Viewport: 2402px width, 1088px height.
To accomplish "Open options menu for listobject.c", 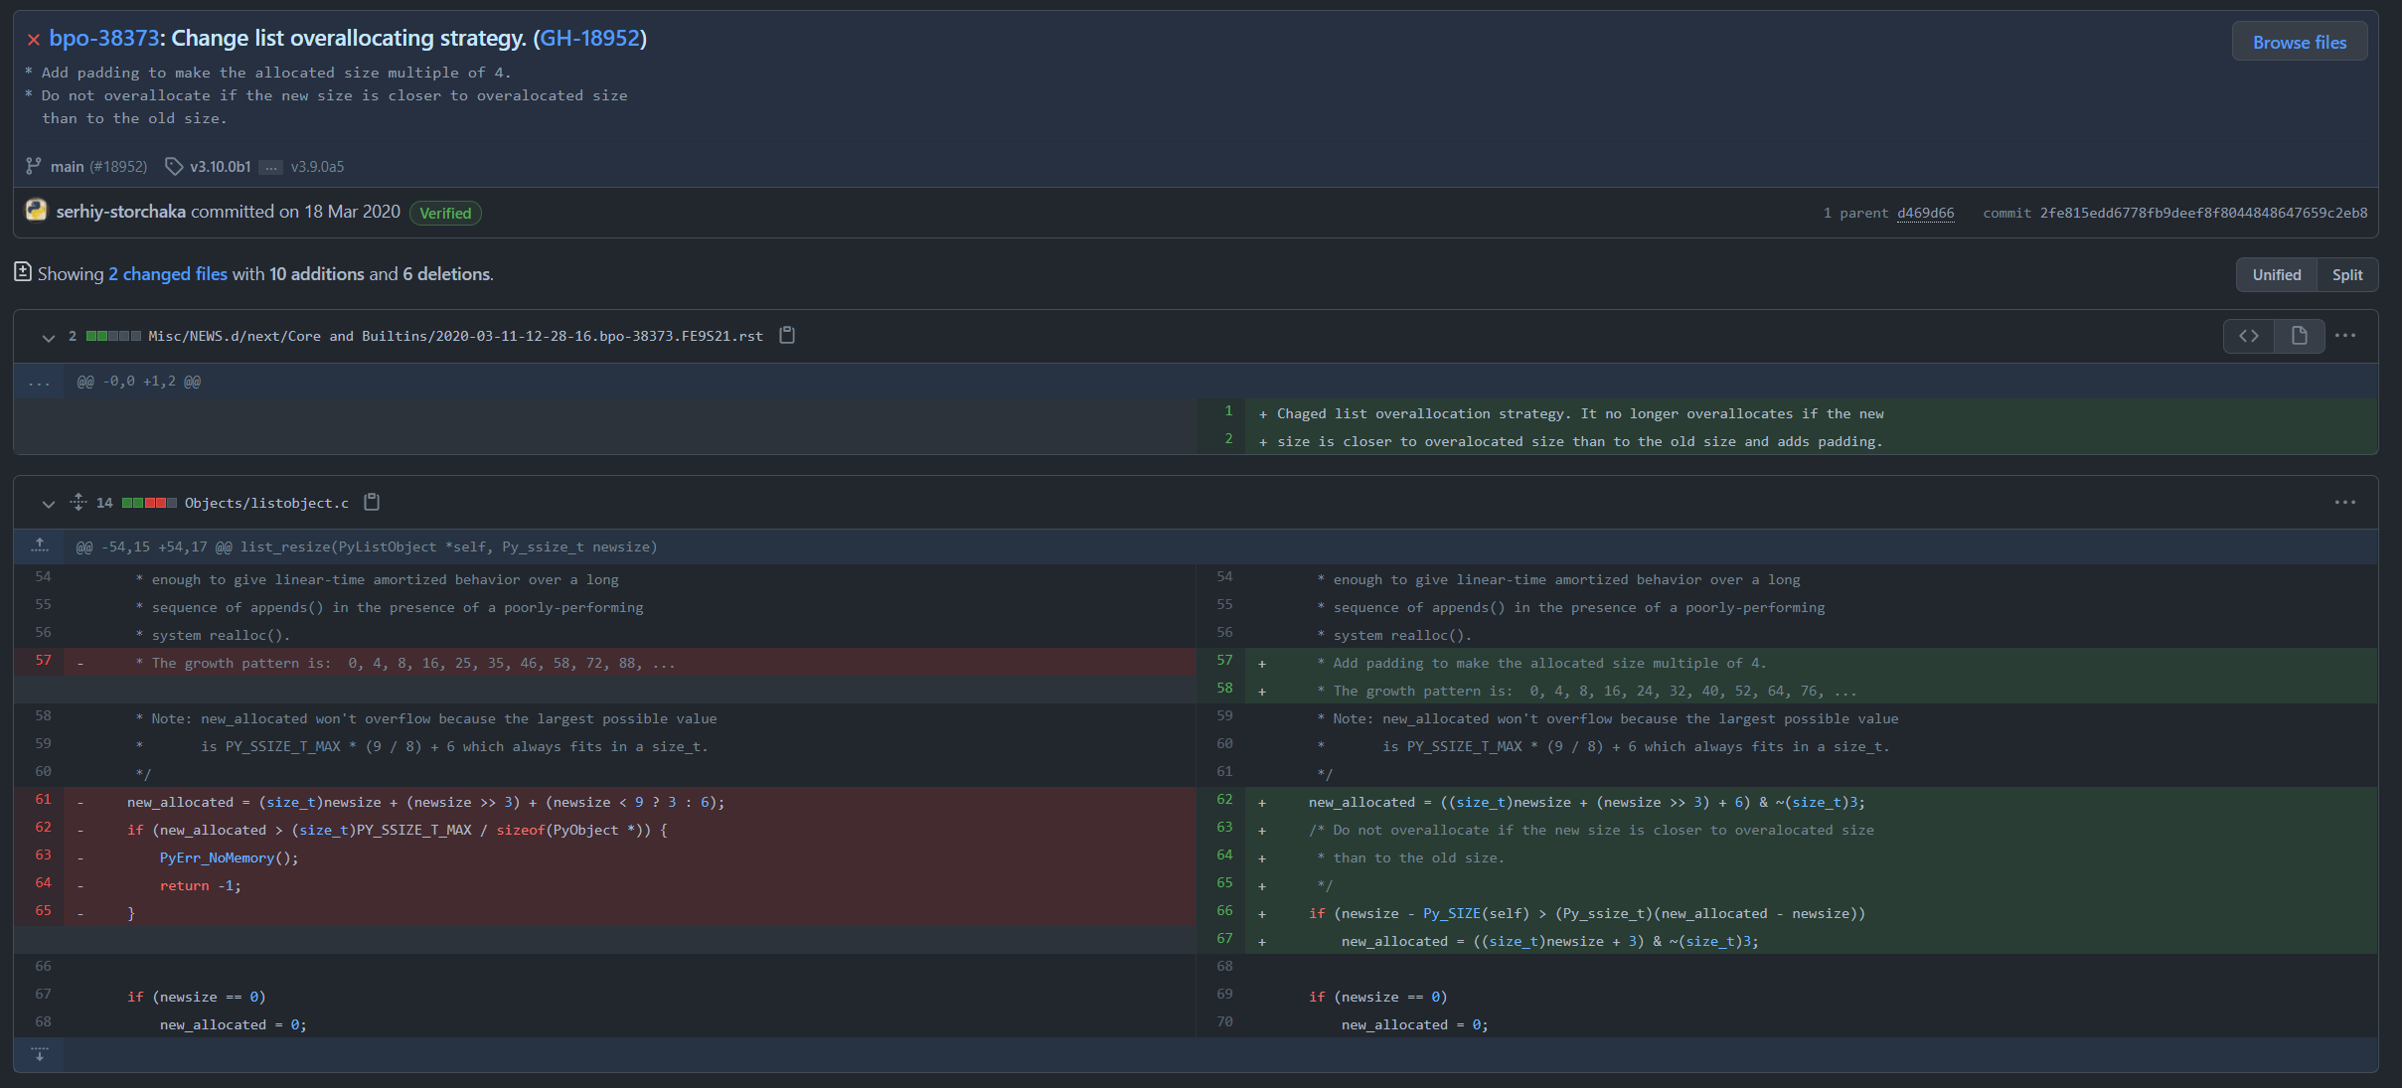I will tap(2345, 503).
